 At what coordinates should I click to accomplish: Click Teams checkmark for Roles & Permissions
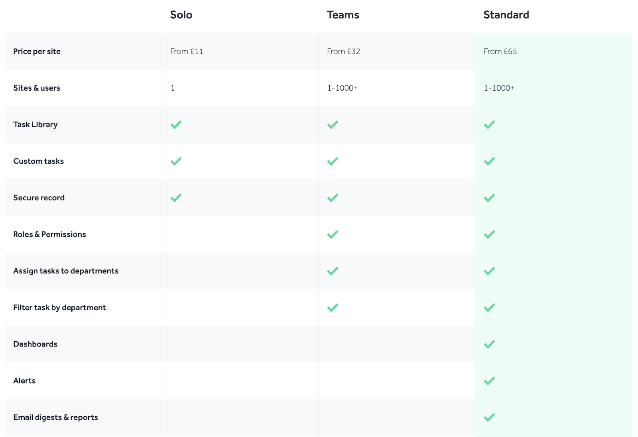pos(333,234)
